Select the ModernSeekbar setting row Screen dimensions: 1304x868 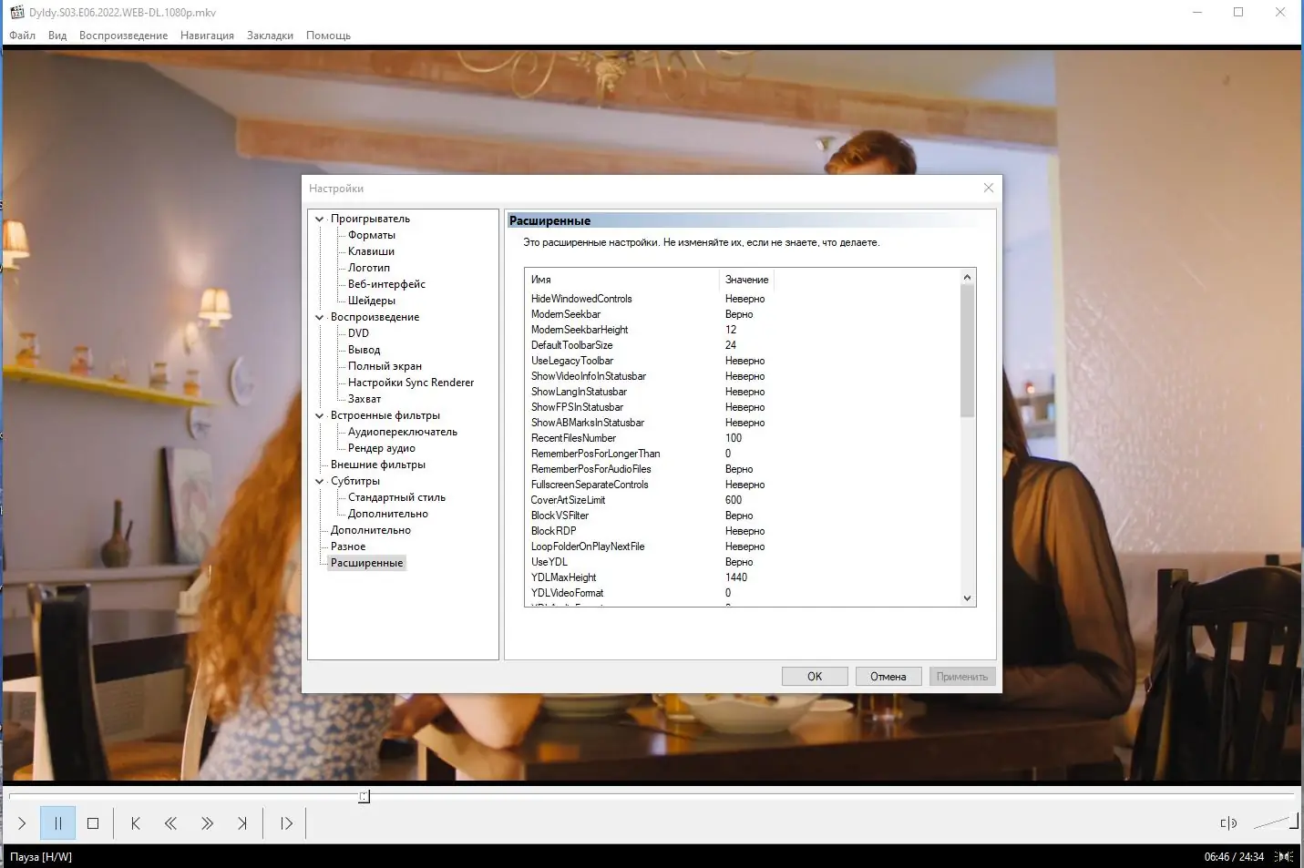click(x=743, y=314)
